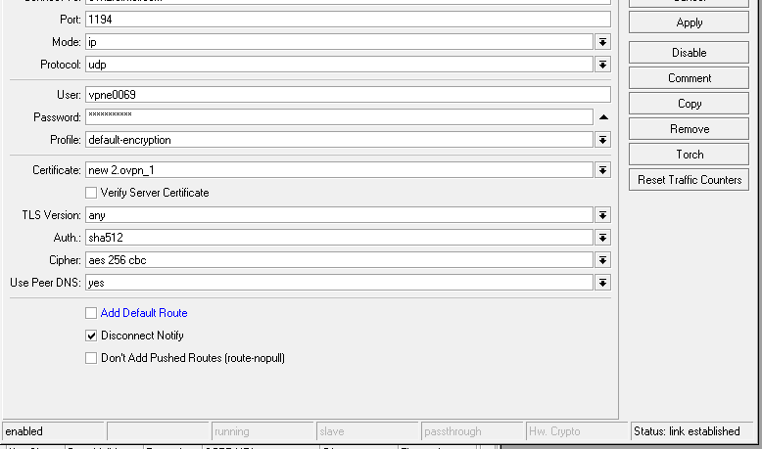Open the Mode dropdown arrow
The height and width of the screenshot is (449, 762).
pos(602,42)
